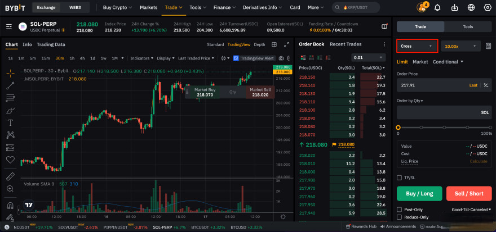Click the Sell / Short button
Screen dimensions: 496x232
pos(469,194)
